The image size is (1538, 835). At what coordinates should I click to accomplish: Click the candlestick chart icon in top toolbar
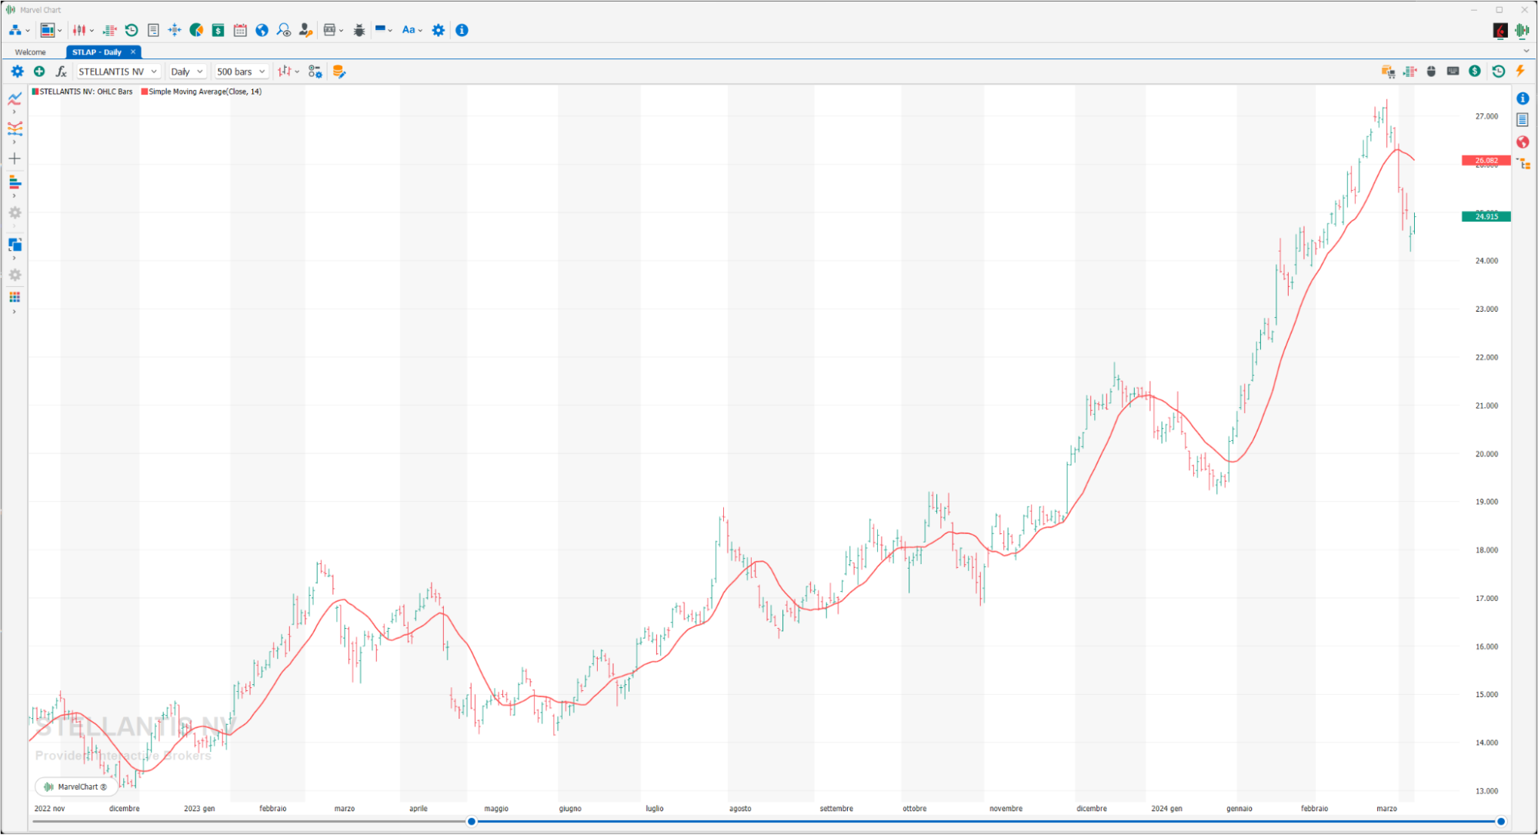[x=79, y=30]
